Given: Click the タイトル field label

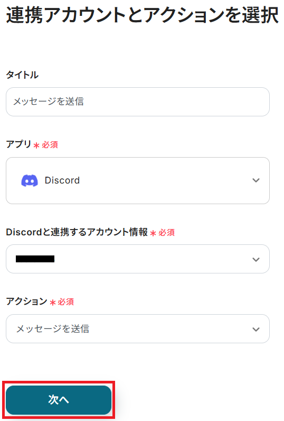Looking at the screenshot, I should point(22,75).
